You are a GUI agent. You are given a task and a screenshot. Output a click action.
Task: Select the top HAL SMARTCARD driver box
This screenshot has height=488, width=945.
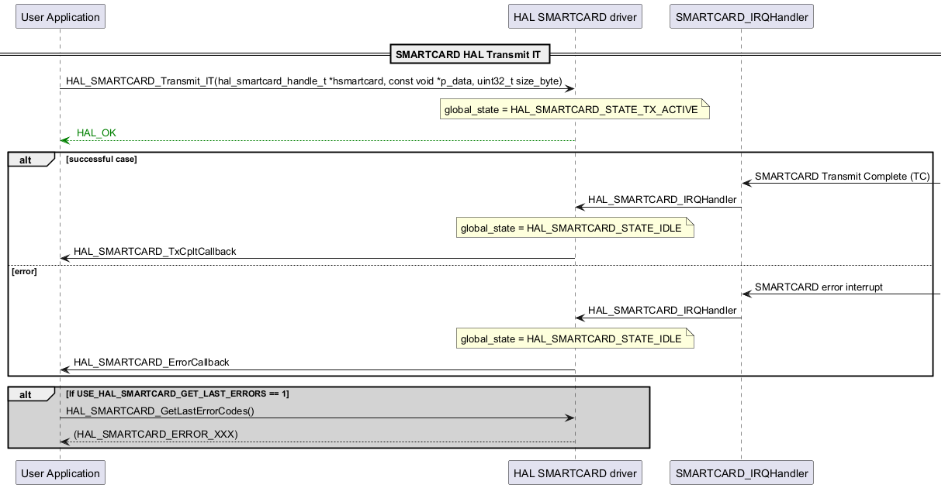point(575,16)
